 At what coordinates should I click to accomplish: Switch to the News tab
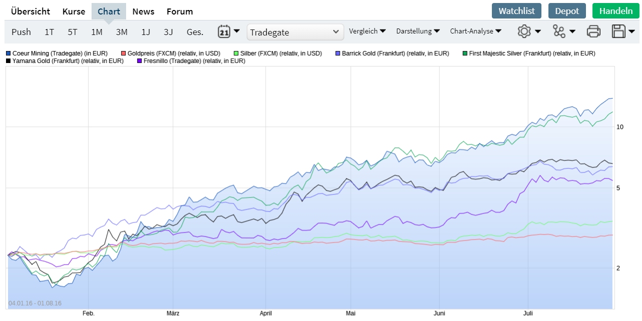click(143, 11)
